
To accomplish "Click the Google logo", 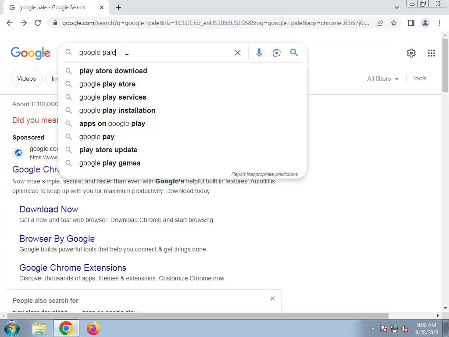I will (30, 53).
